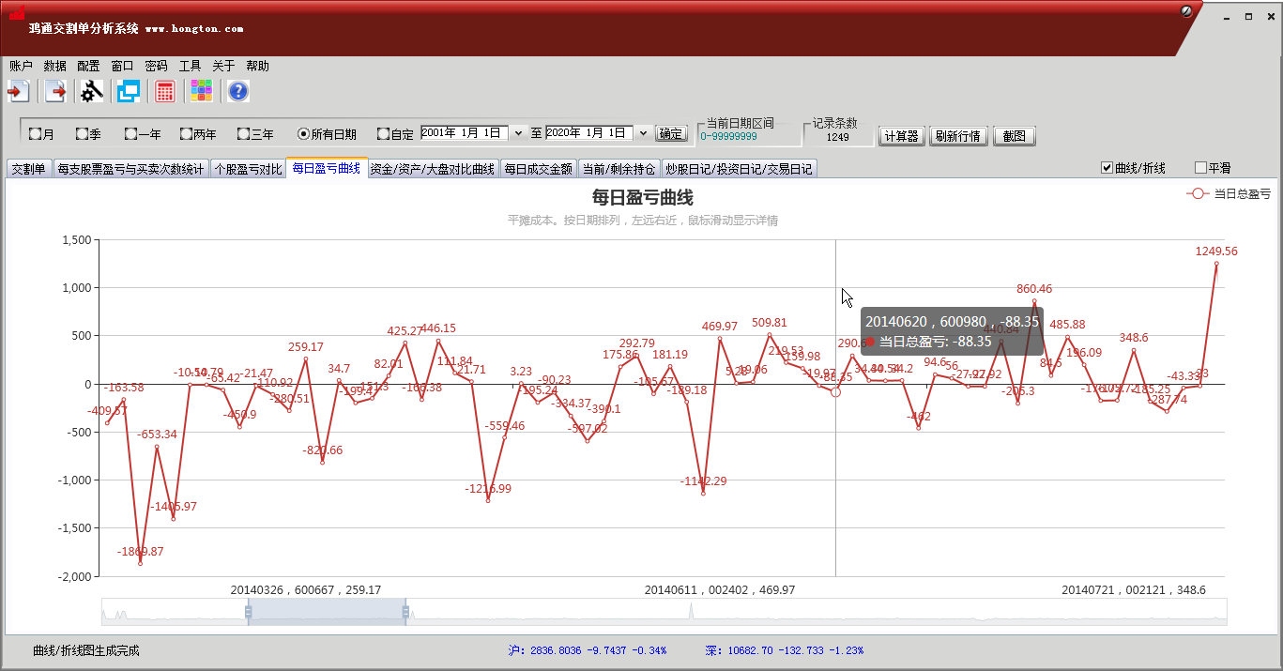Click the 446.15 data point label
This screenshot has width=1283, height=671.
click(438, 328)
